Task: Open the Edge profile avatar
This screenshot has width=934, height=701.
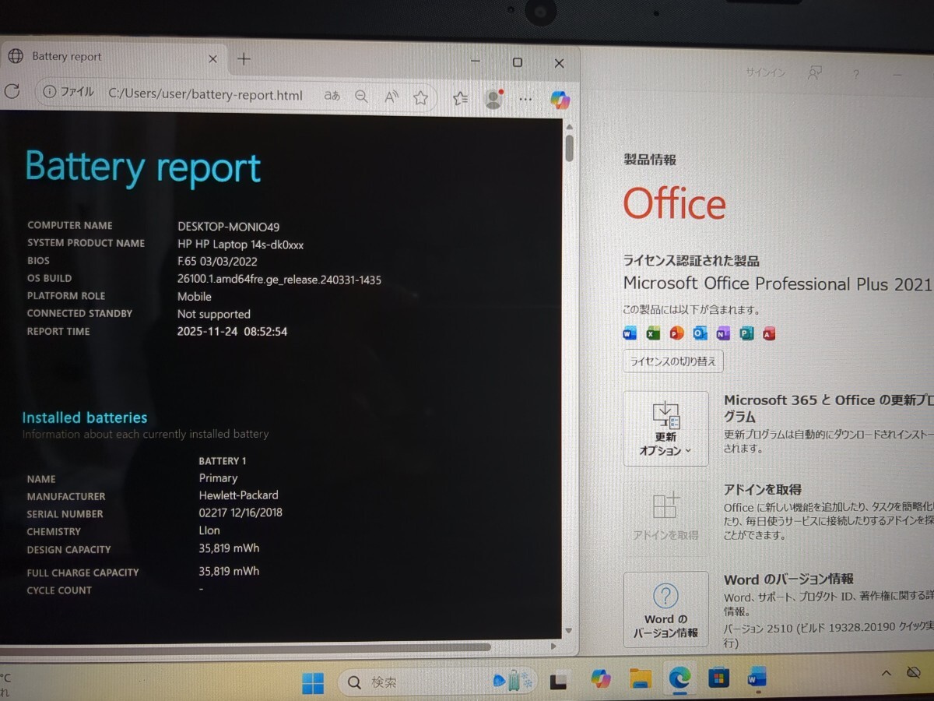Action: (x=493, y=99)
